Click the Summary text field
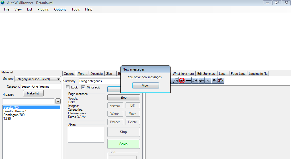Screen dimensions: 291x159 pyautogui.click(x=100, y=81)
